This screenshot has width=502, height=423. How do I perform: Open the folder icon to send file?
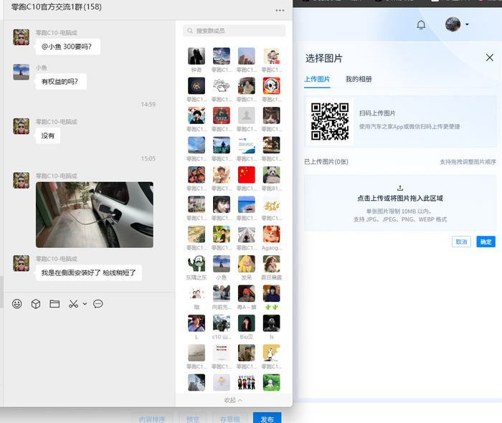(x=55, y=304)
